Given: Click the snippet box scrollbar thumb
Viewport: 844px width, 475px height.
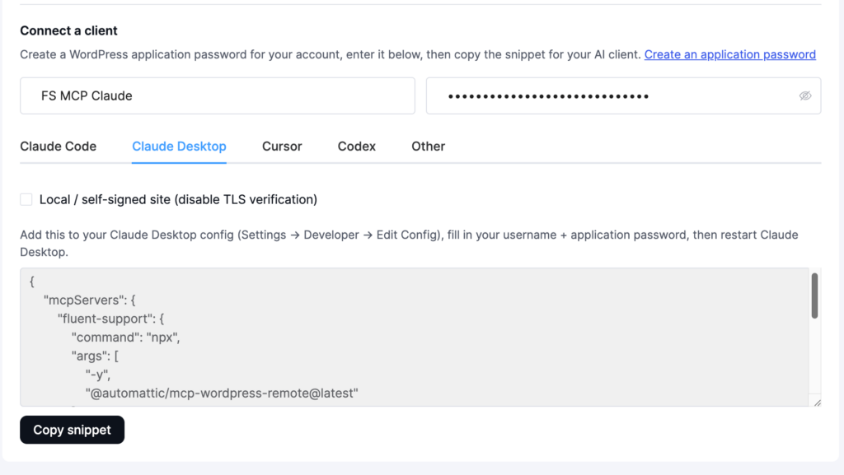Looking at the screenshot, I should point(814,296).
